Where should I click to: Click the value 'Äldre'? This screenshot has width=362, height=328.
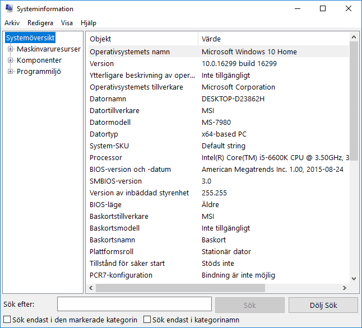(210, 205)
